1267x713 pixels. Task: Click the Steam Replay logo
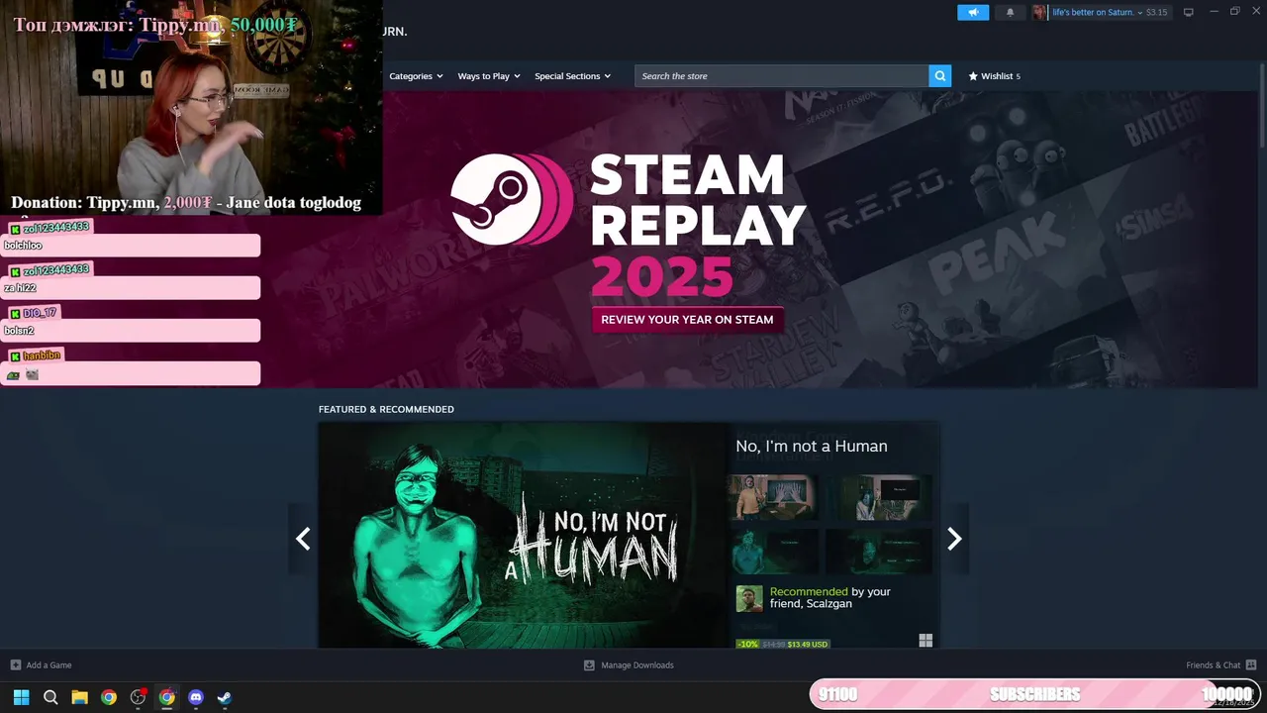click(511, 199)
